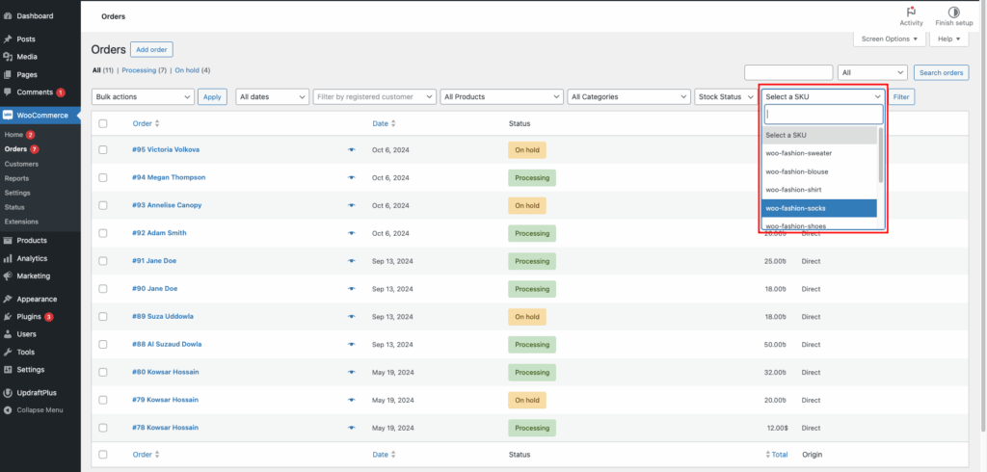Sort by the Date column arrows in header
987x472 pixels.
[393, 124]
